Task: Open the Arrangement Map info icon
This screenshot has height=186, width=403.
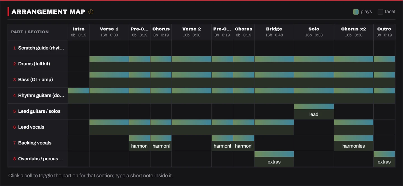Action: click(x=91, y=12)
